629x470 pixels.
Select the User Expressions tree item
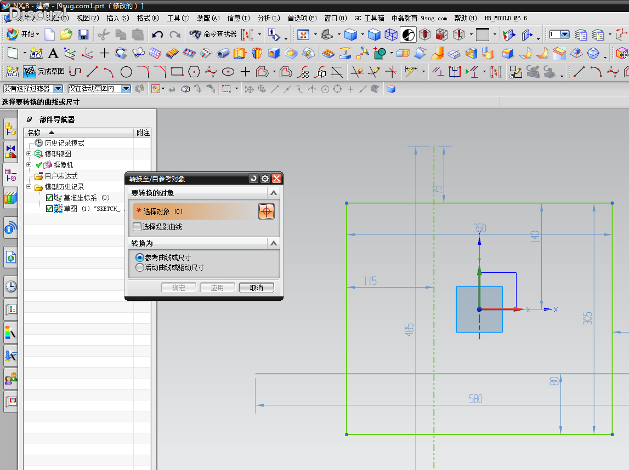pyautogui.click(x=61, y=176)
